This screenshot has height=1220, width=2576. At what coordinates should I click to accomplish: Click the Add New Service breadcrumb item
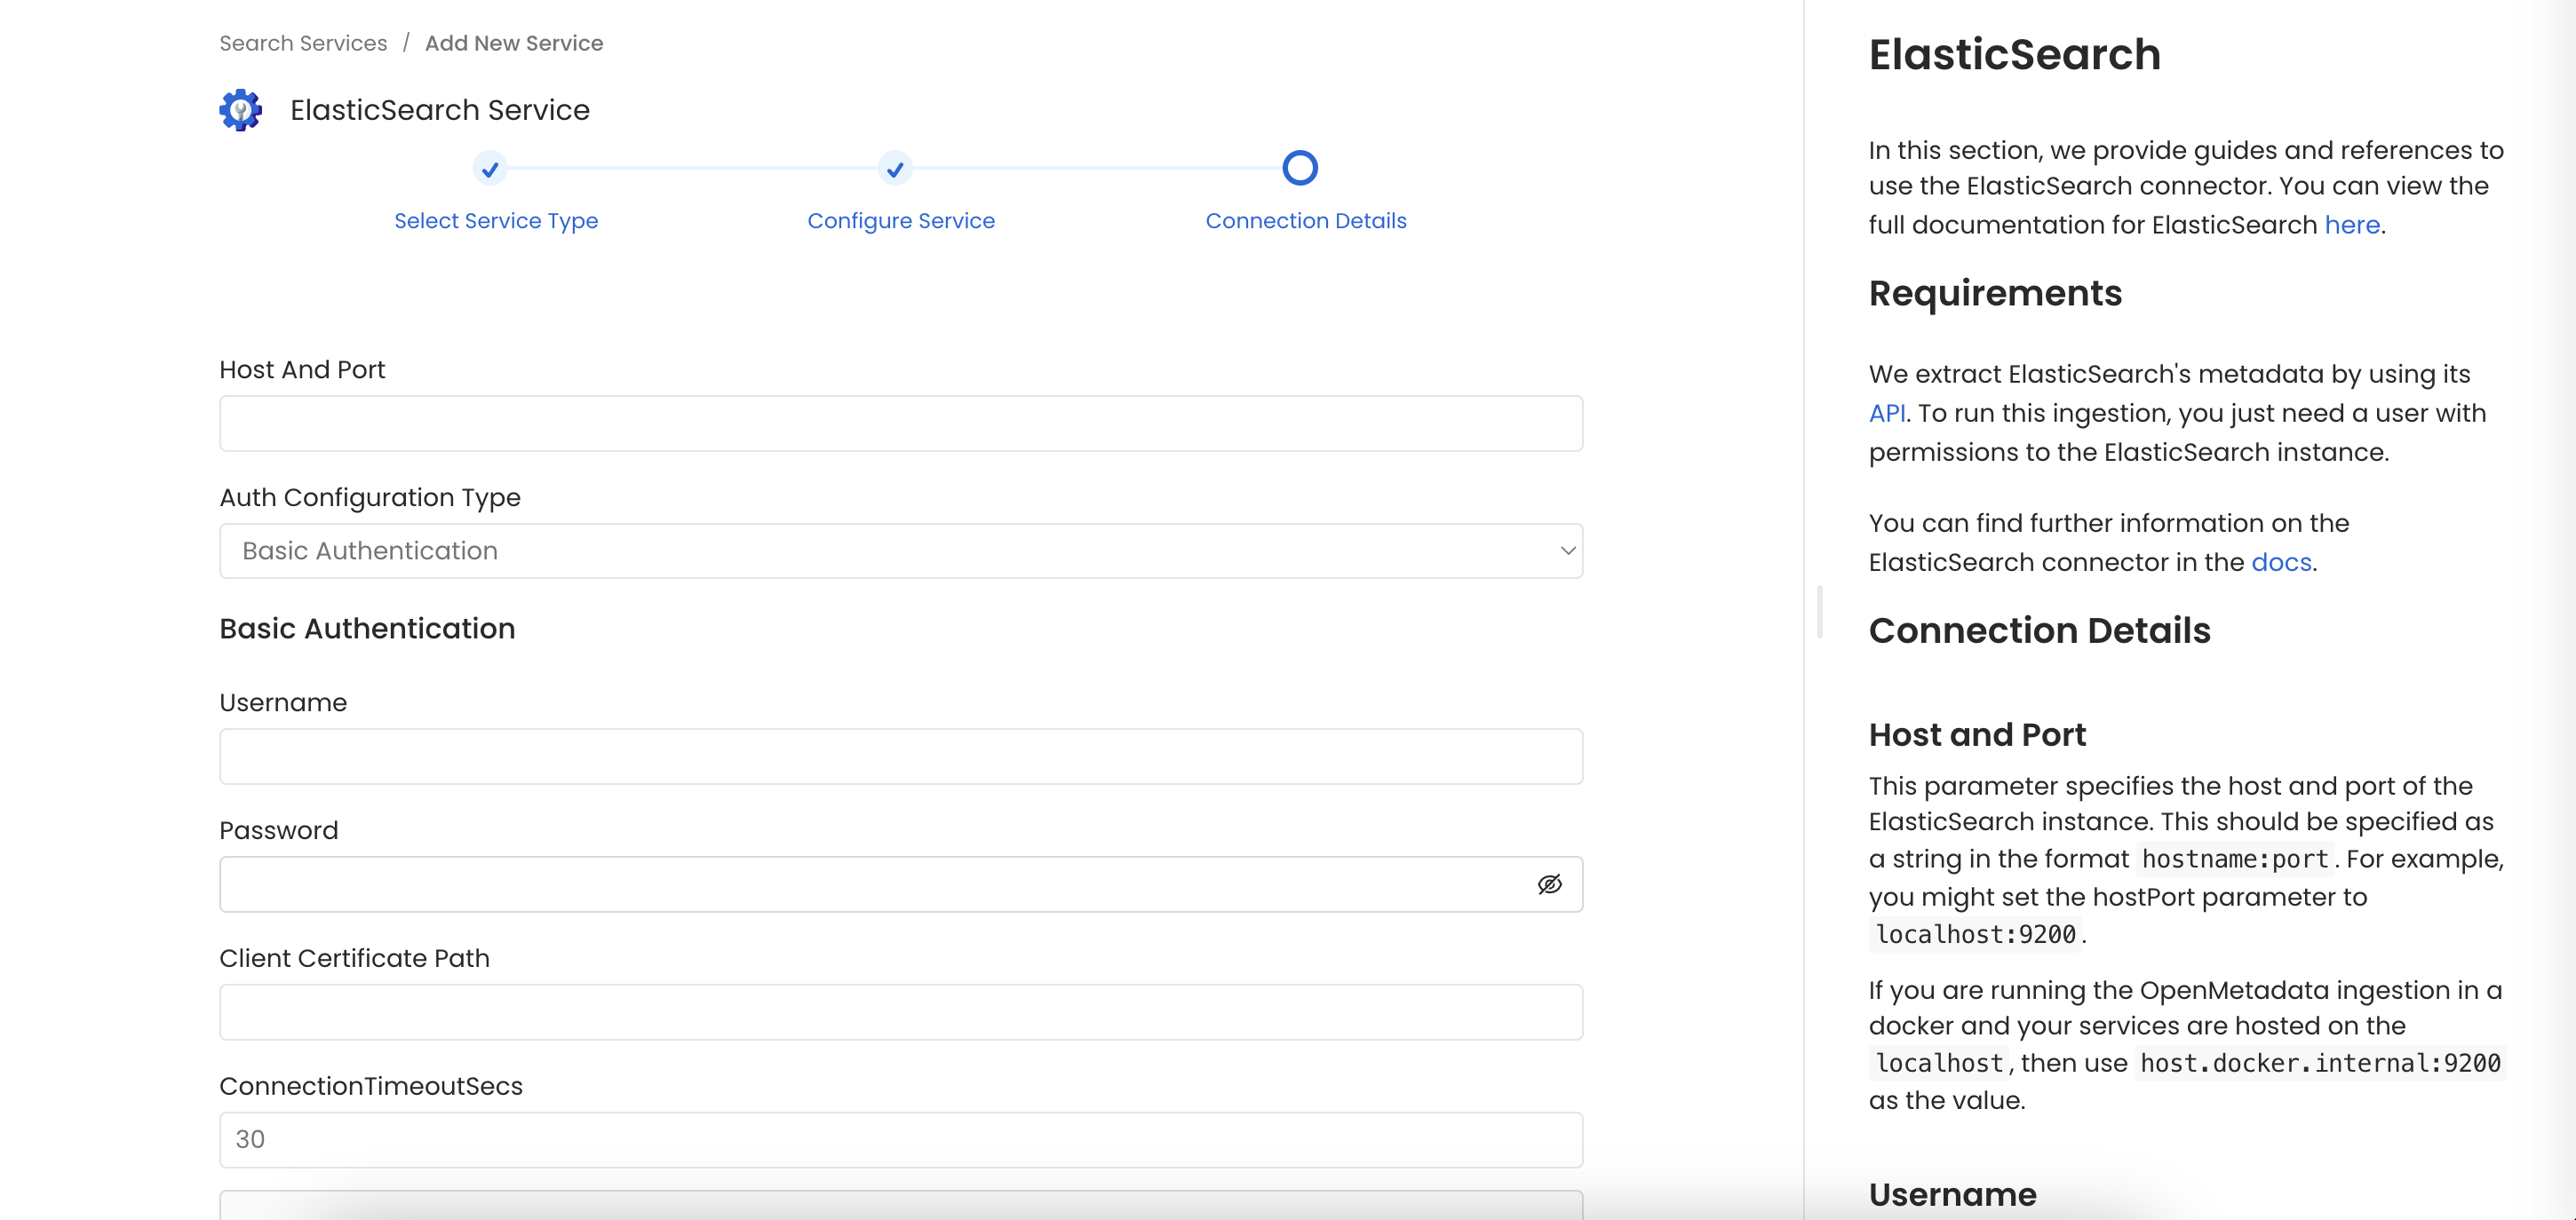click(514, 43)
